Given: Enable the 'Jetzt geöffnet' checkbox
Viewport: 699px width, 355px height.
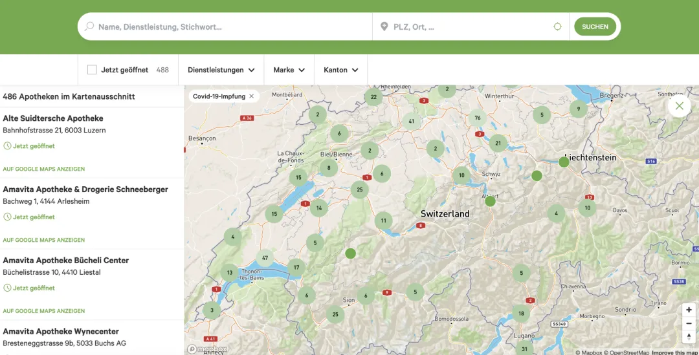Looking at the screenshot, I should 92,70.
